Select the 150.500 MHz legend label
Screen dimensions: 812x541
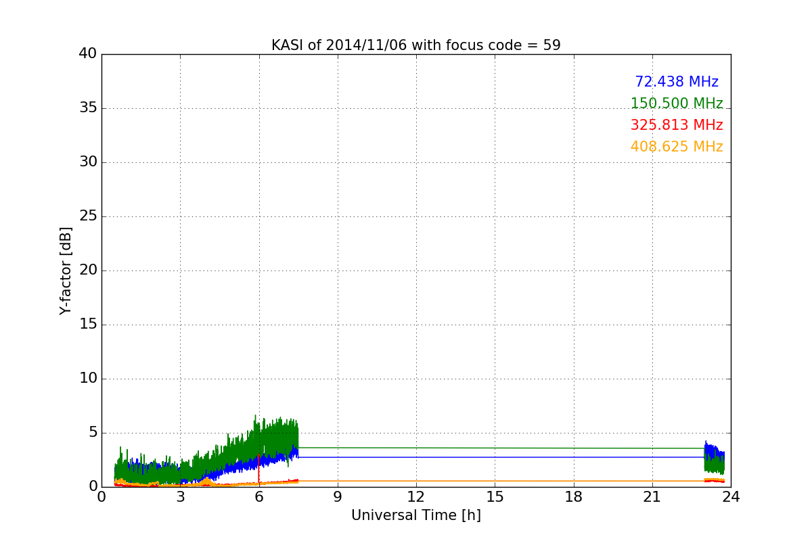(x=677, y=103)
